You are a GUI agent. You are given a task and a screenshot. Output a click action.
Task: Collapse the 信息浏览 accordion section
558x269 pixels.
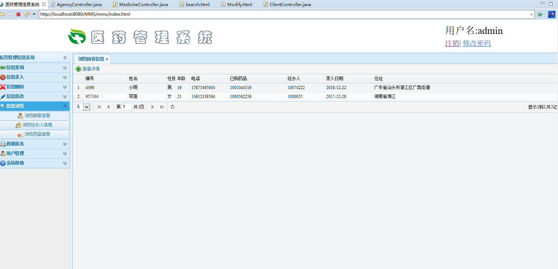pyautogui.click(x=65, y=106)
